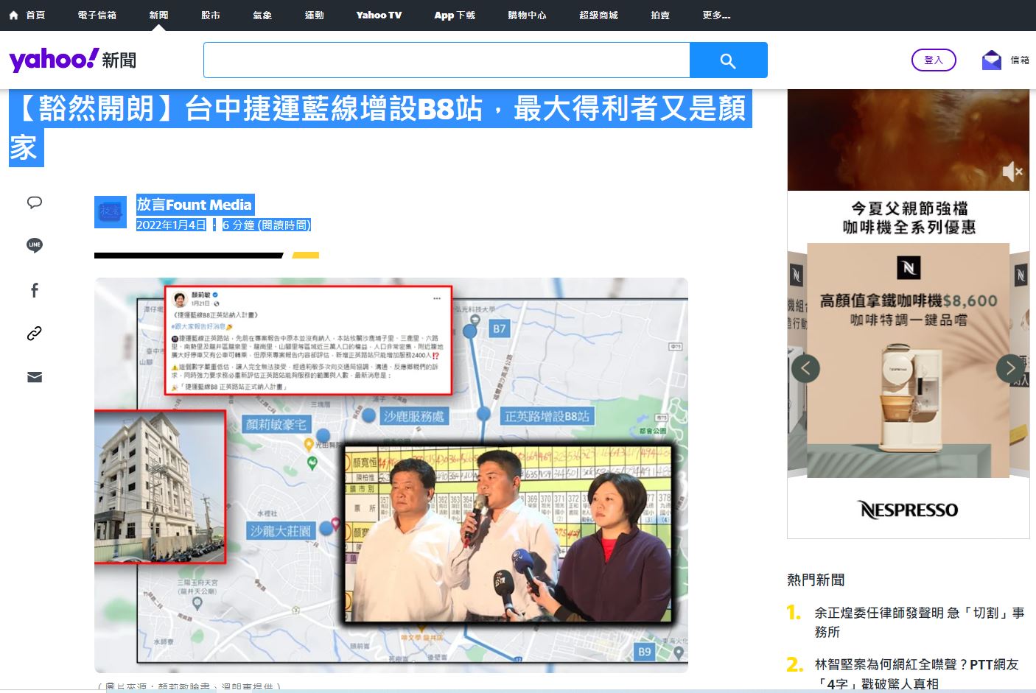Select the 新聞 tab in the top bar
1036x693 pixels.
[158, 15]
